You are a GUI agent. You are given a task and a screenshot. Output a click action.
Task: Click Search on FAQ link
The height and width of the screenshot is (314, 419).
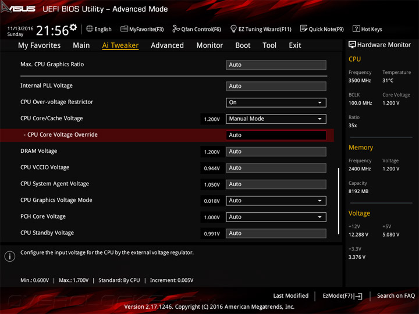pyautogui.click(x=396, y=296)
